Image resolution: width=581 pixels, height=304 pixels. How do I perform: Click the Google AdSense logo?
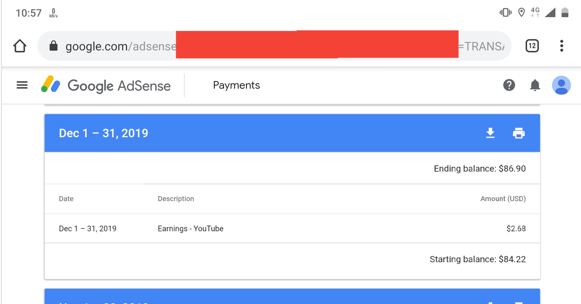tap(106, 85)
